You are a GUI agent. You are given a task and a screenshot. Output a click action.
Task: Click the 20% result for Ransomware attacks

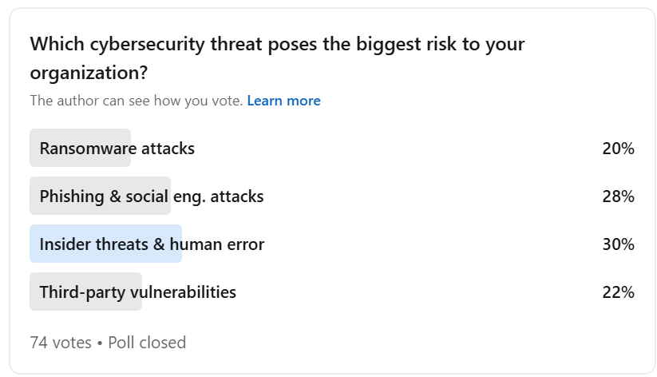[618, 149]
